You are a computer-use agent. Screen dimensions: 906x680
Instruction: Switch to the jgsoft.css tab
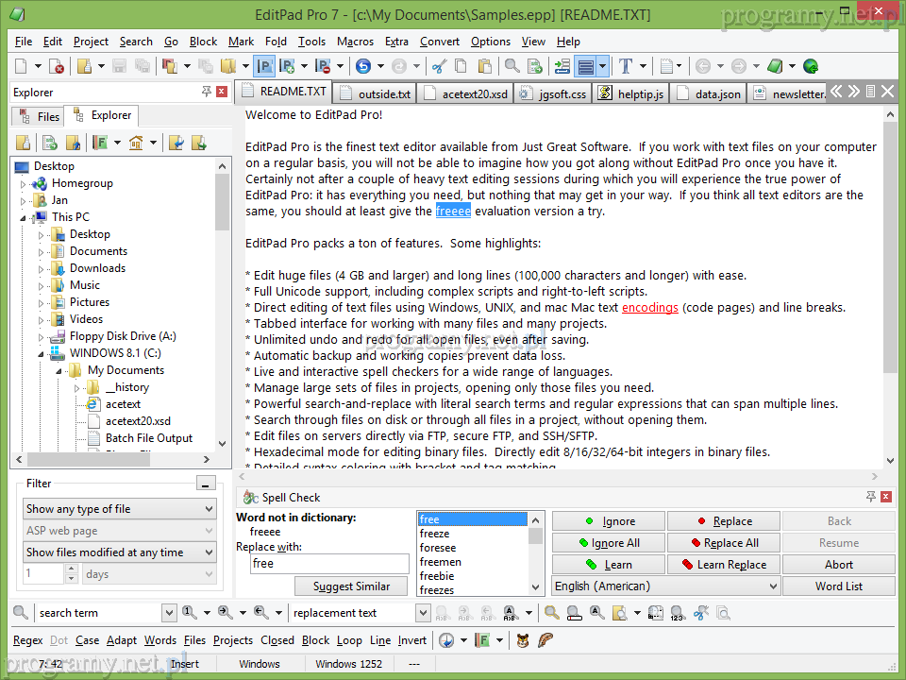(554, 93)
